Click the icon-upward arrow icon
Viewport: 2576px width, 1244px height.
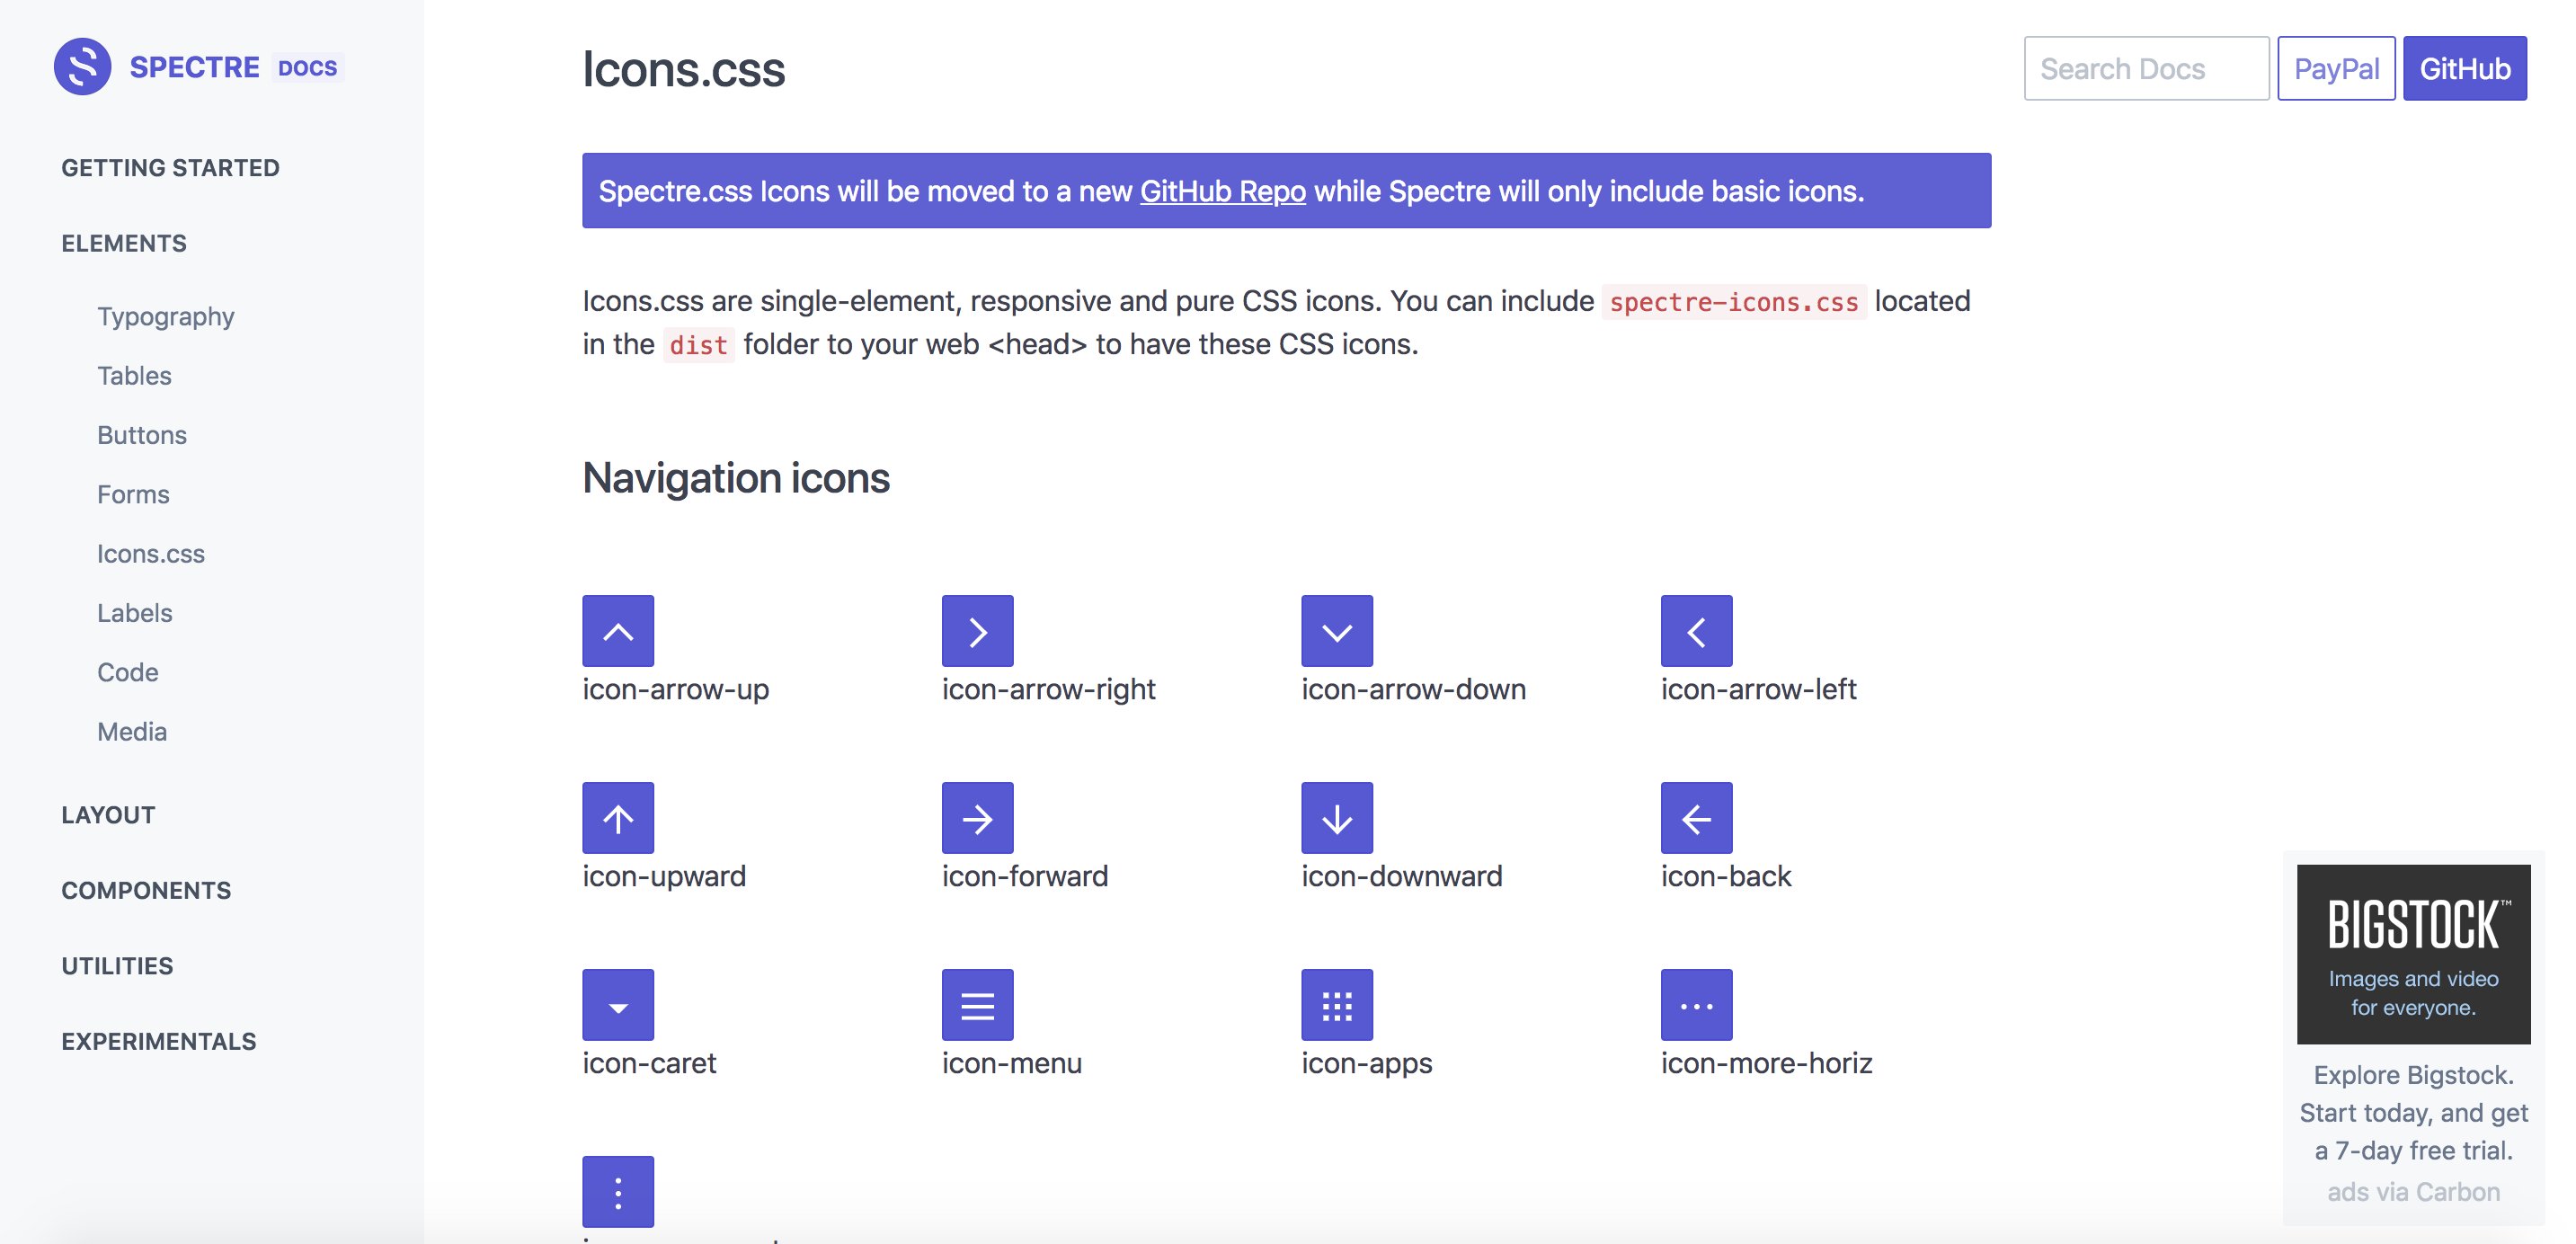pos(618,818)
